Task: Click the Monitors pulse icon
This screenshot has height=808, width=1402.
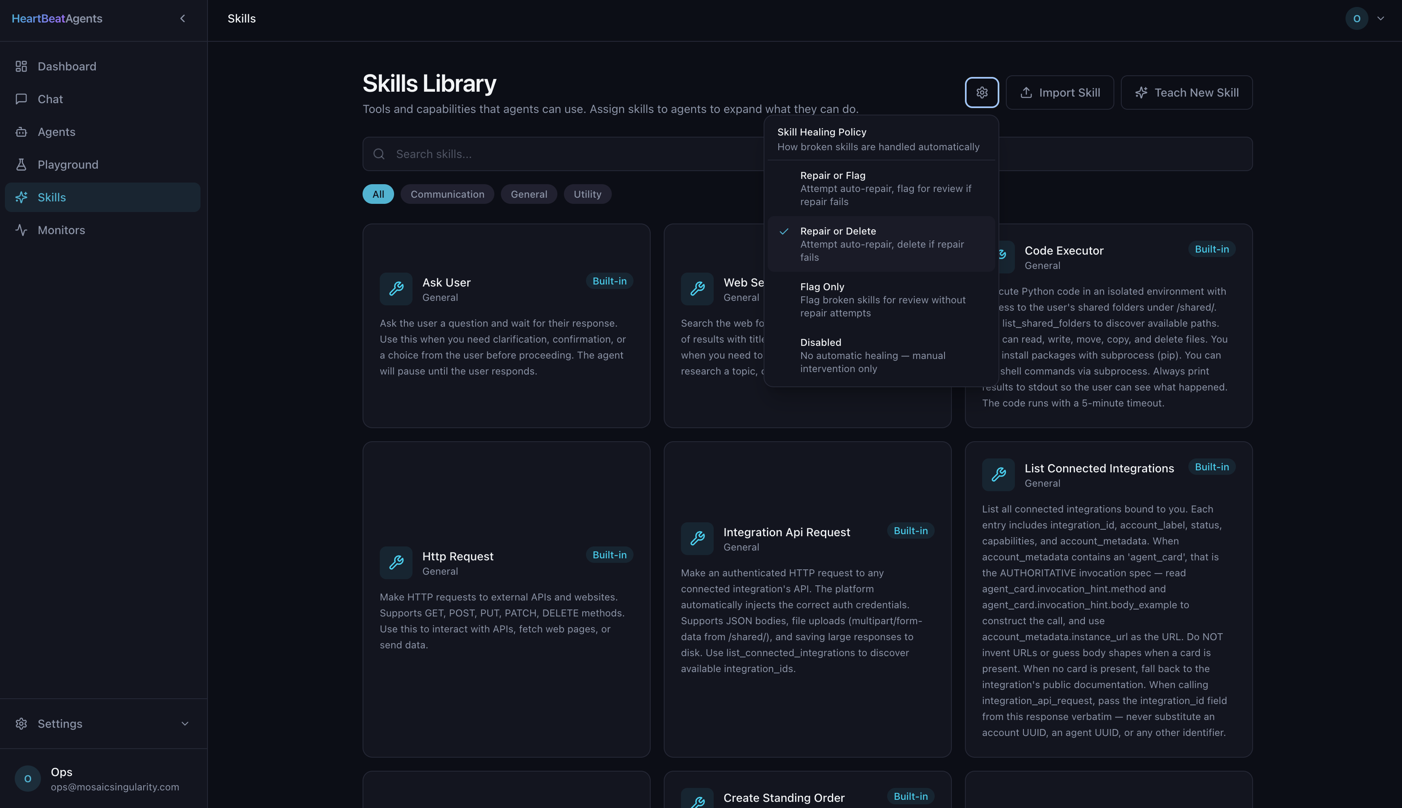Action: pos(21,230)
